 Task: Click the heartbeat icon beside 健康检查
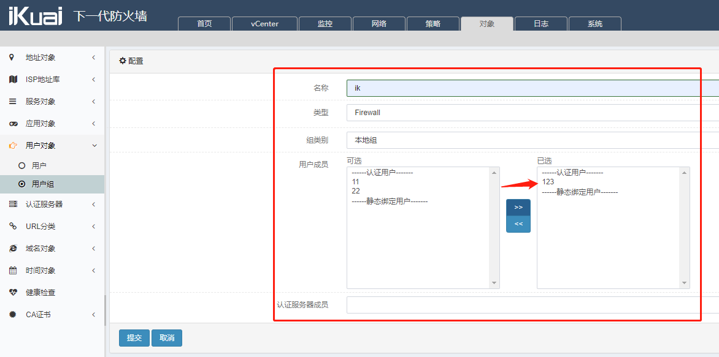tap(13, 293)
